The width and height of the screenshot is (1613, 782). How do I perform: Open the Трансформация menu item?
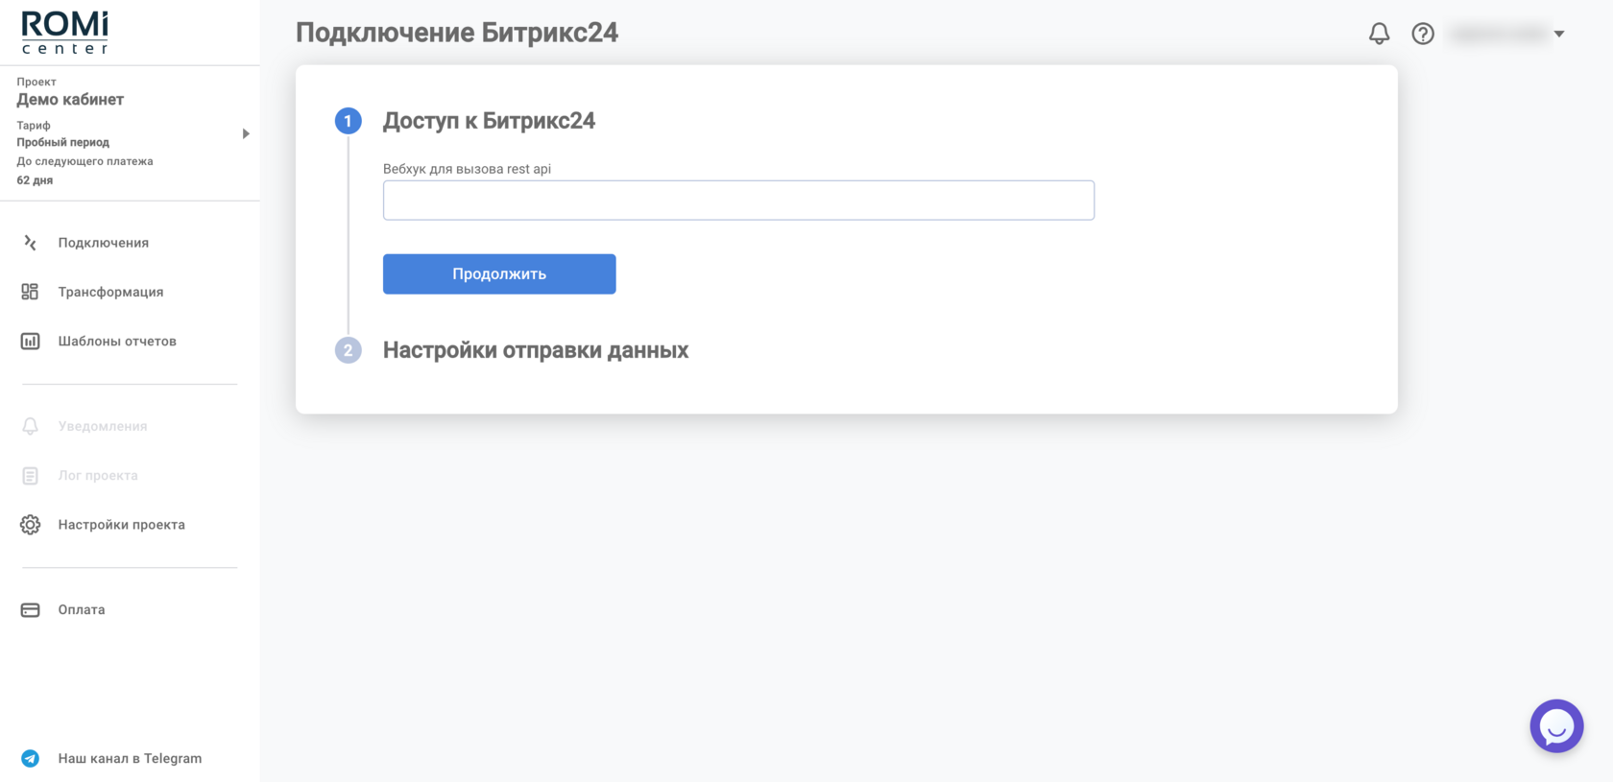[x=110, y=292]
